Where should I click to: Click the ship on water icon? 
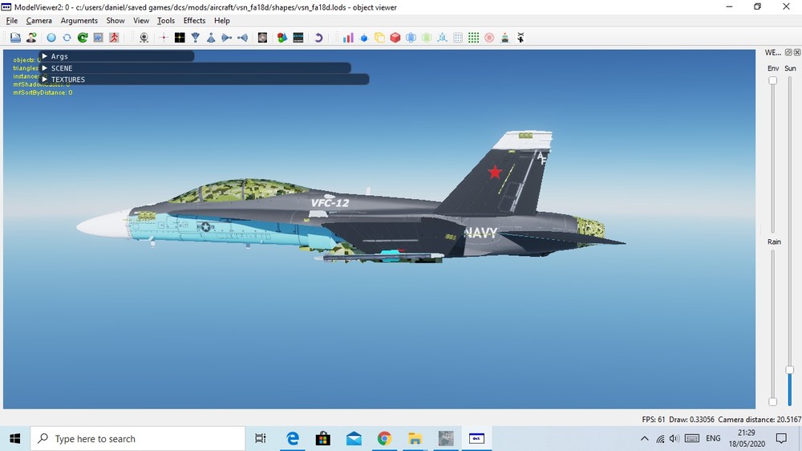click(504, 38)
